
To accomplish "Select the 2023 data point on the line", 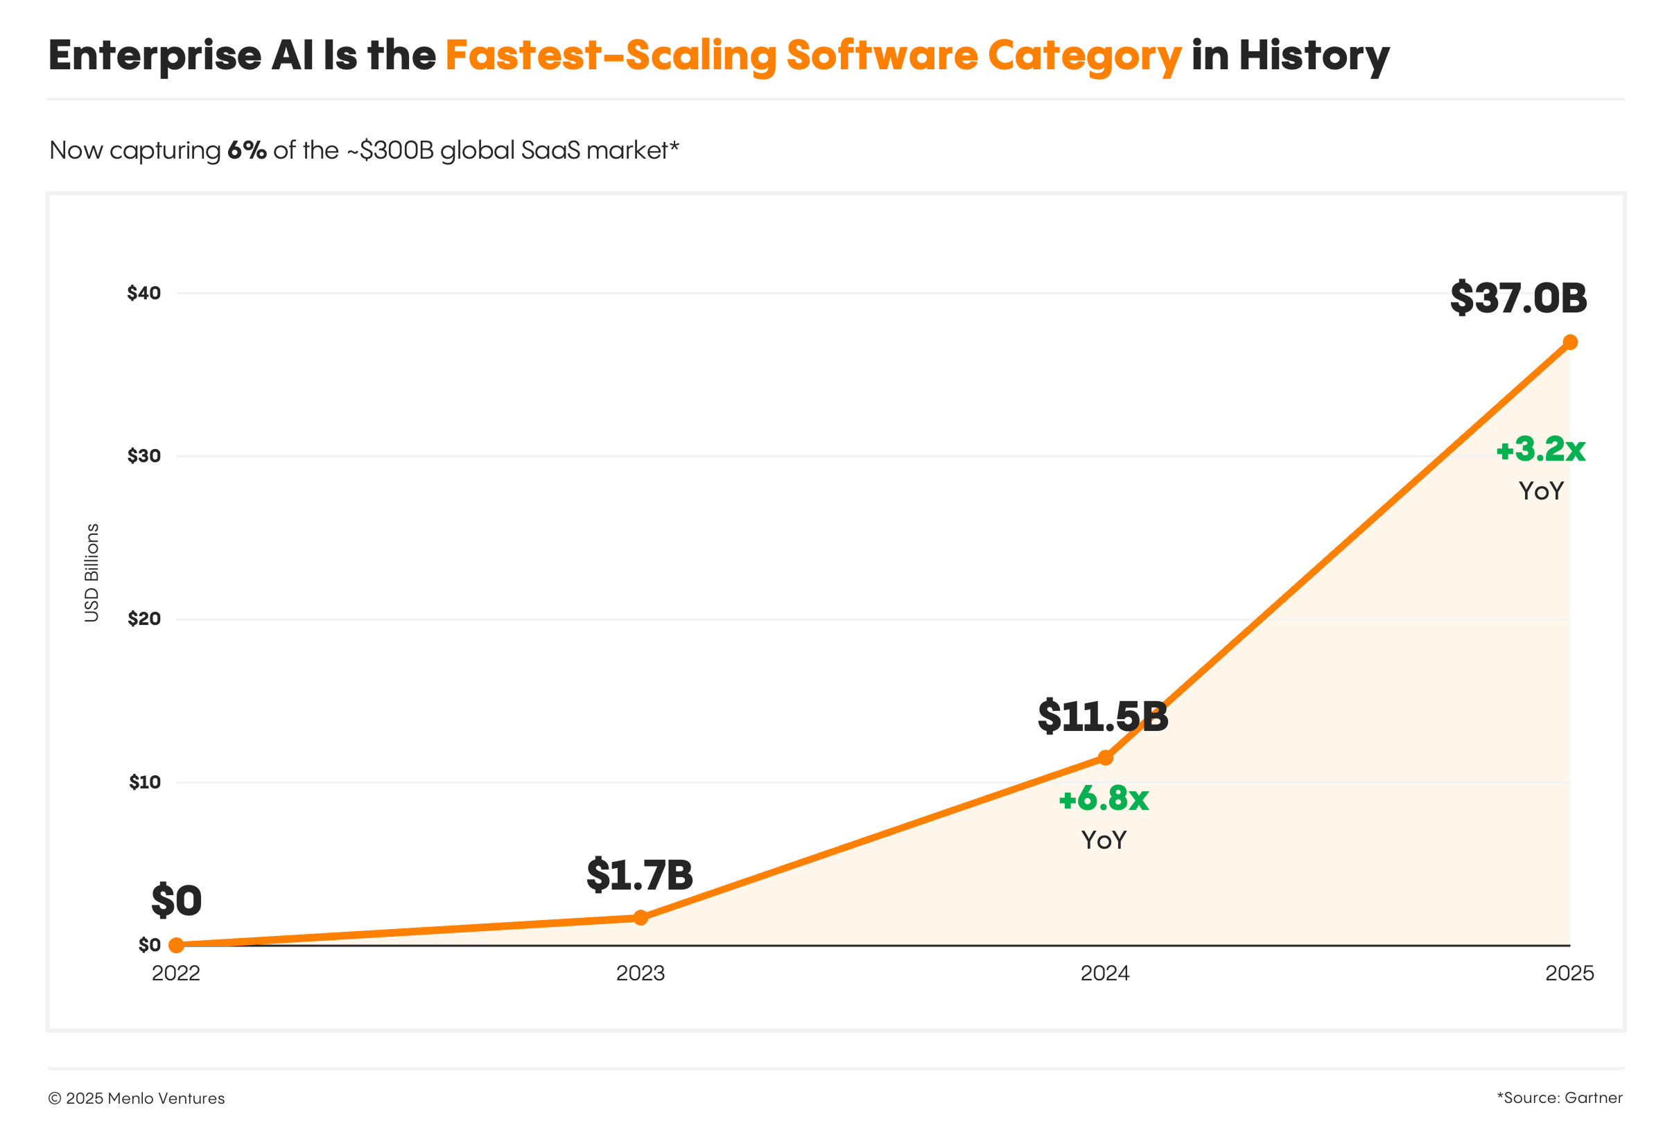I will 641,917.
